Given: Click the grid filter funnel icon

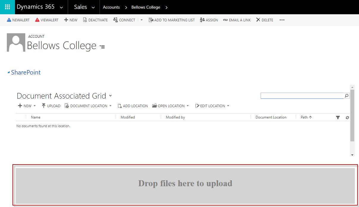Looking at the screenshot, I should [338, 118].
